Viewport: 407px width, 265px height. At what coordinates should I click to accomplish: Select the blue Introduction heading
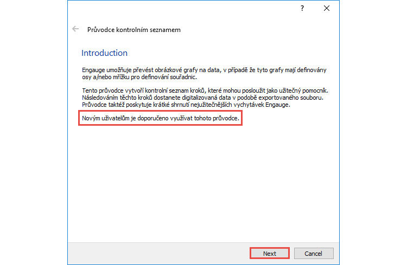tap(104, 53)
